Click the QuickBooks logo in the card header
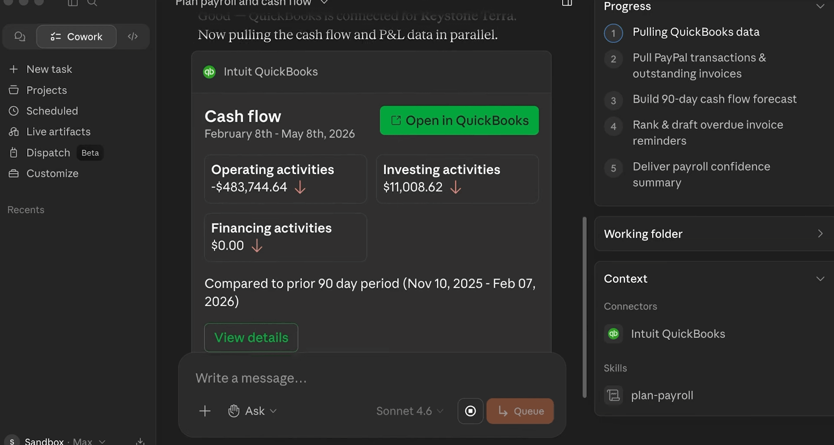 [209, 72]
